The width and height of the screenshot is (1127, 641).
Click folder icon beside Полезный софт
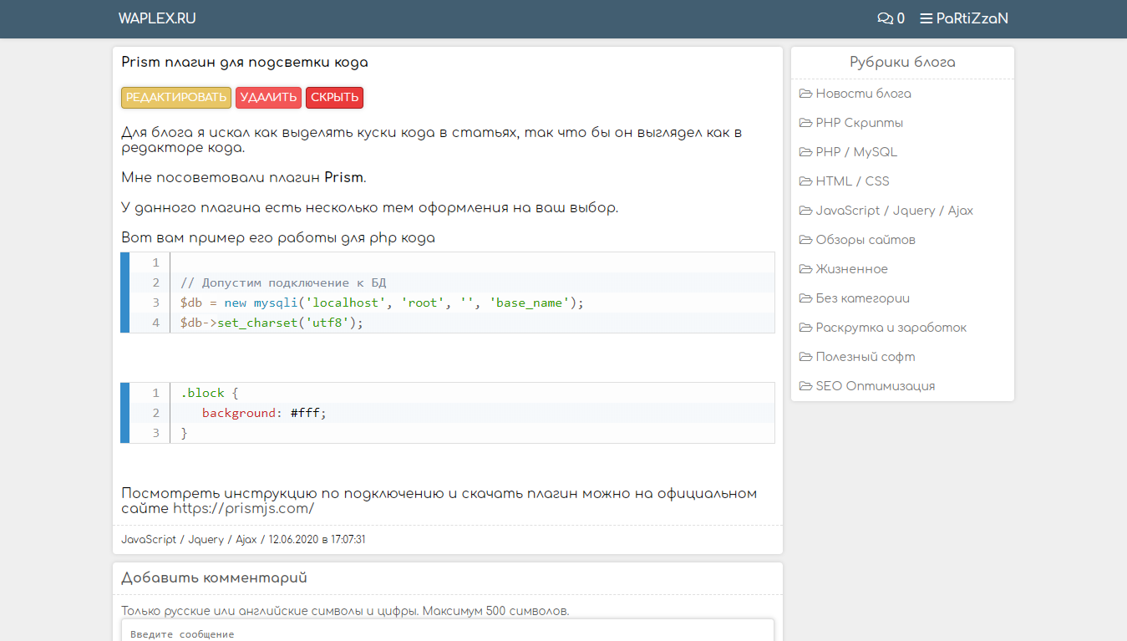805,357
